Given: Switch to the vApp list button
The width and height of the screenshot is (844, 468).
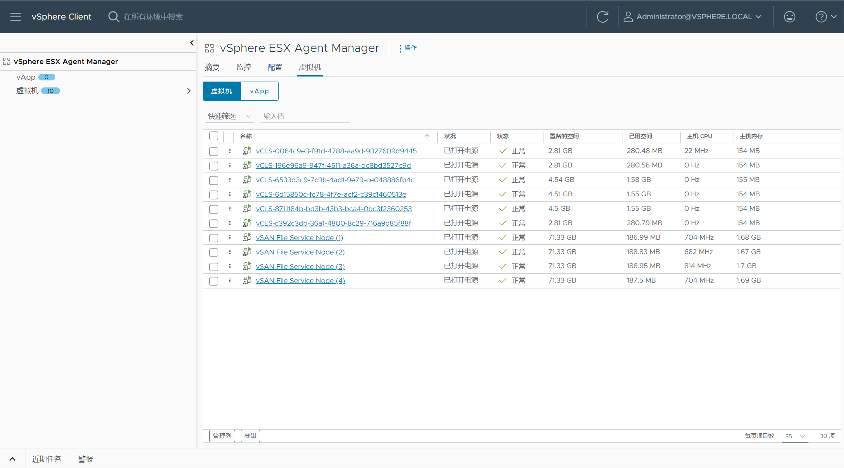Looking at the screenshot, I should coord(259,91).
